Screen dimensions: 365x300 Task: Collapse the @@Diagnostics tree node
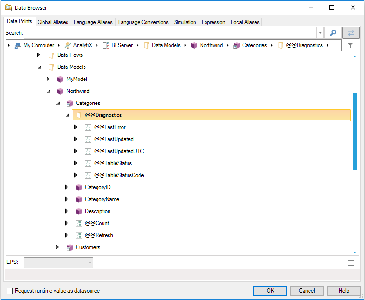point(67,115)
